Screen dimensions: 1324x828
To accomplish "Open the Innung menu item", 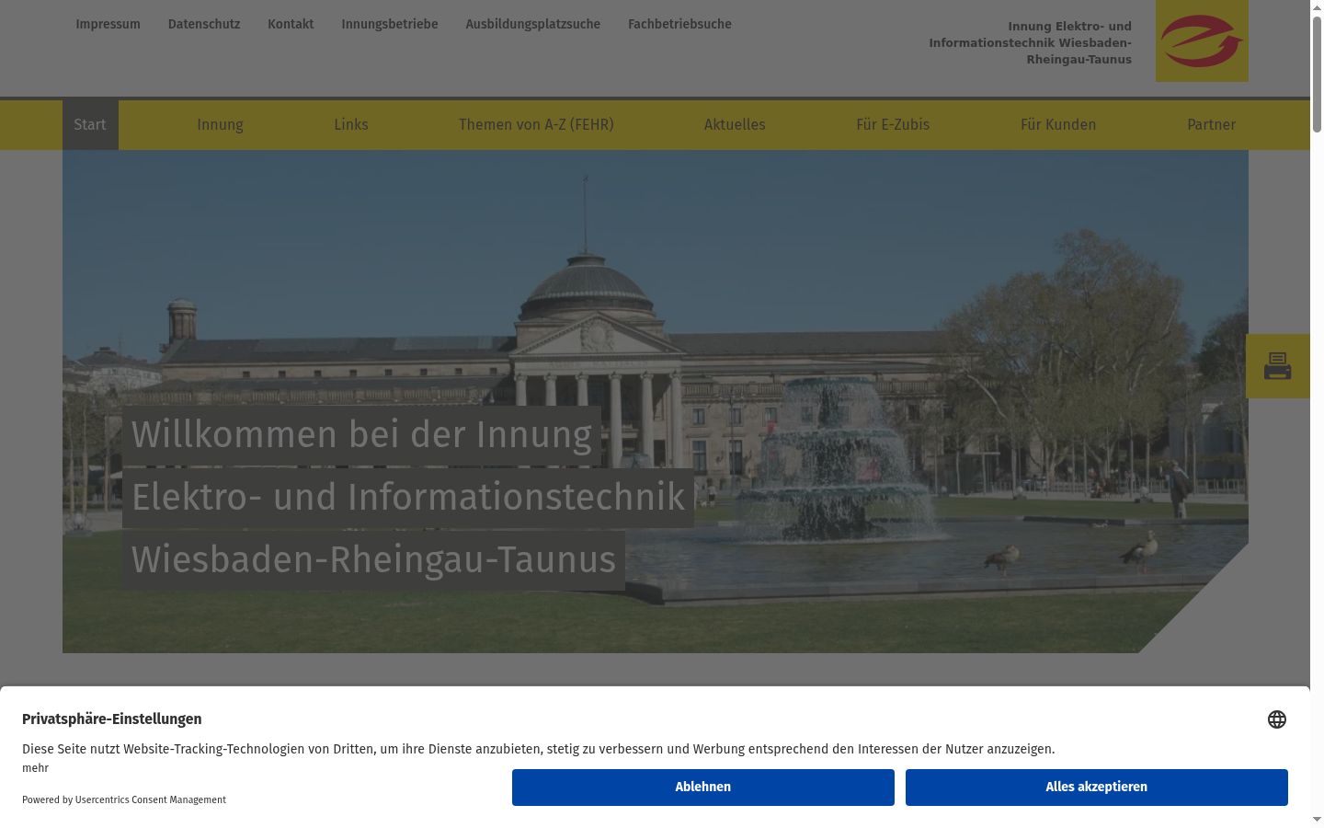I will (x=220, y=125).
